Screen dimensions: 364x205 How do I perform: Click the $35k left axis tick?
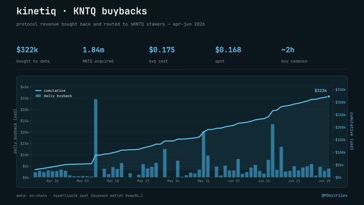(x=25, y=98)
